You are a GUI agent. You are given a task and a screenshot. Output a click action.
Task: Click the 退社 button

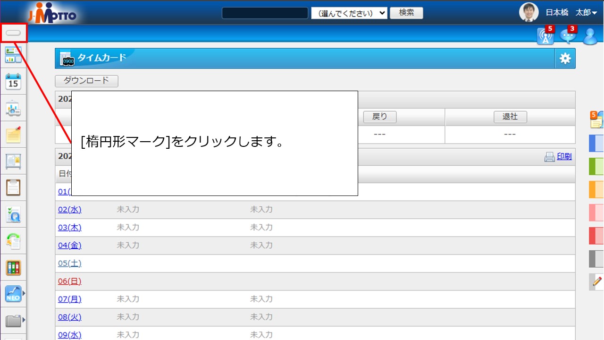click(x=510, y=117)
